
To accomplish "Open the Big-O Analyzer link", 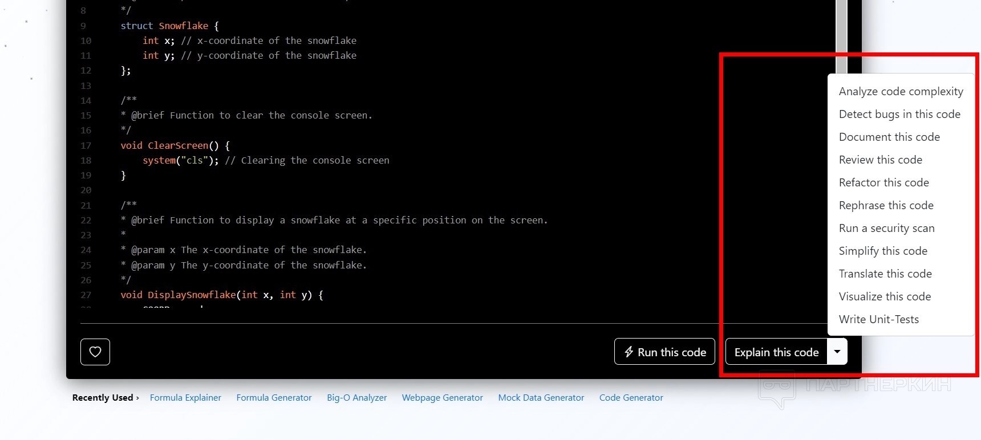I will click(356, 398).
